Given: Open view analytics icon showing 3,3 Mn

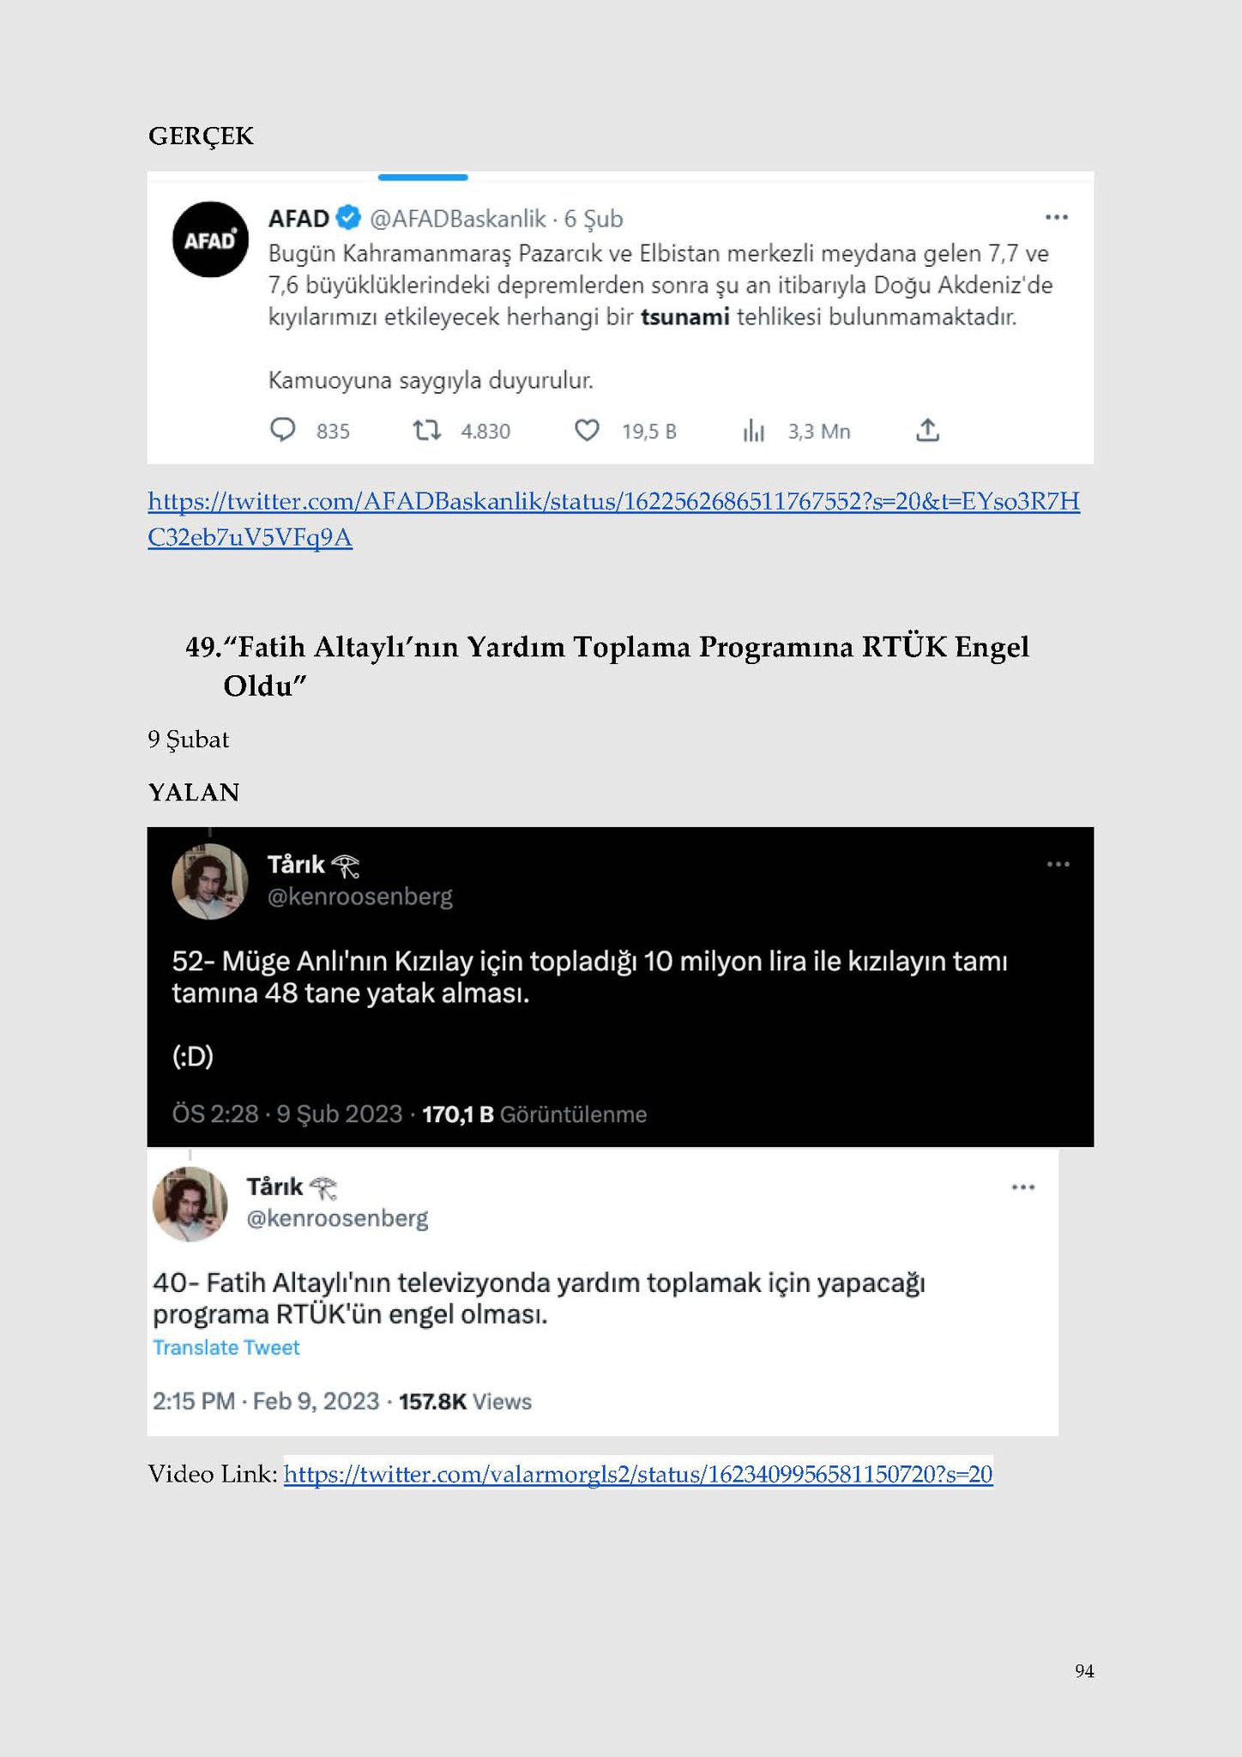Looking at the screenshot, I should pyautogui.click(x=754, y=431).
